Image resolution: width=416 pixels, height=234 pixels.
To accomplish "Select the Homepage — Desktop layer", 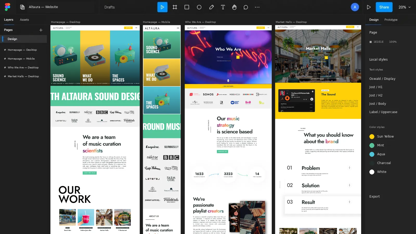I will 22,50.
